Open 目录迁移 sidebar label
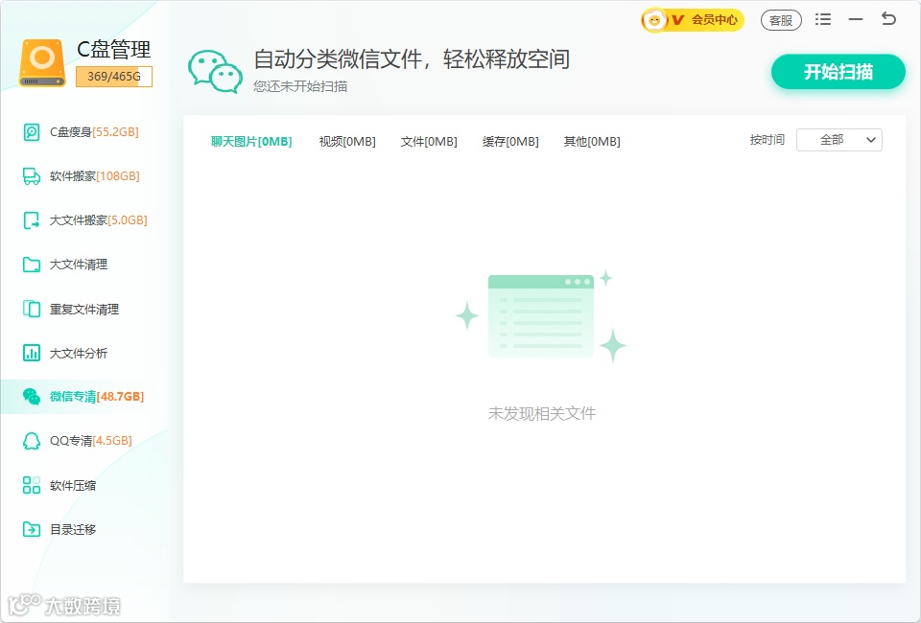The width and height of the screenshot is (921, 623). pyautogui.click(x=72, y=530)
